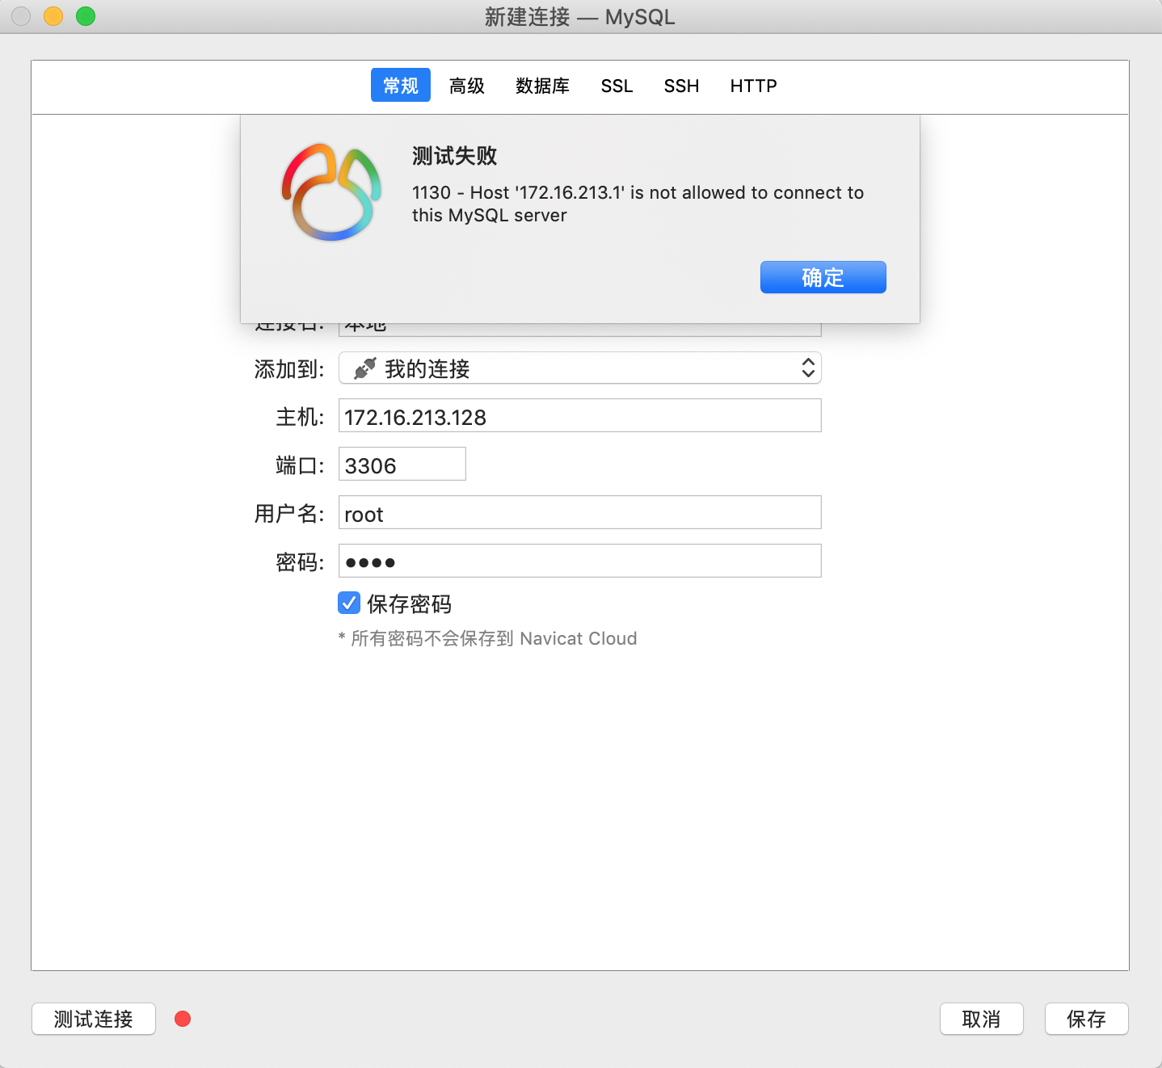Click the up-down arrows of 我的连接 selector
Viewport: 1162px width, 1068px height.
coord(807,368)
